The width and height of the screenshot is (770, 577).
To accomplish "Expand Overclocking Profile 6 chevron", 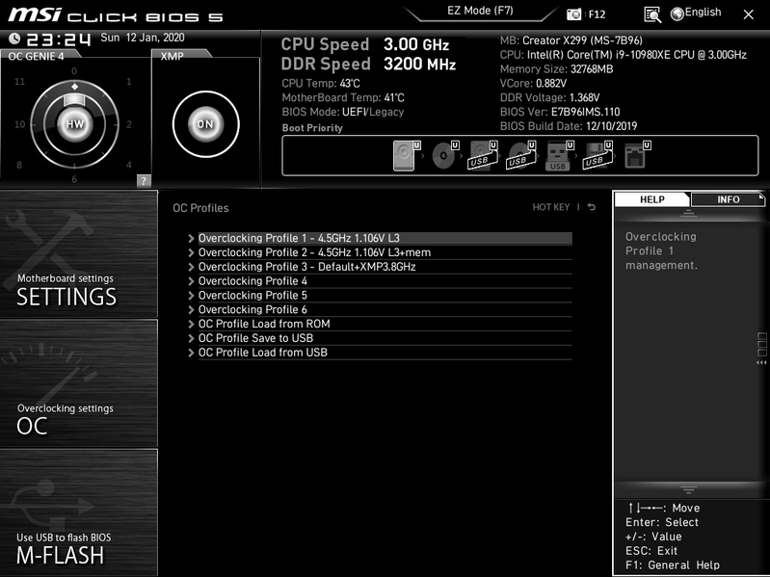I will coord(191,309).
